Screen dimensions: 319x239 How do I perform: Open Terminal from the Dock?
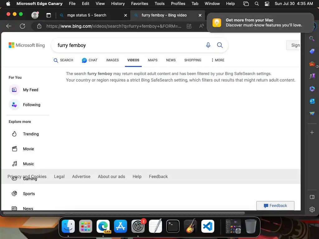tap(173, 226)
